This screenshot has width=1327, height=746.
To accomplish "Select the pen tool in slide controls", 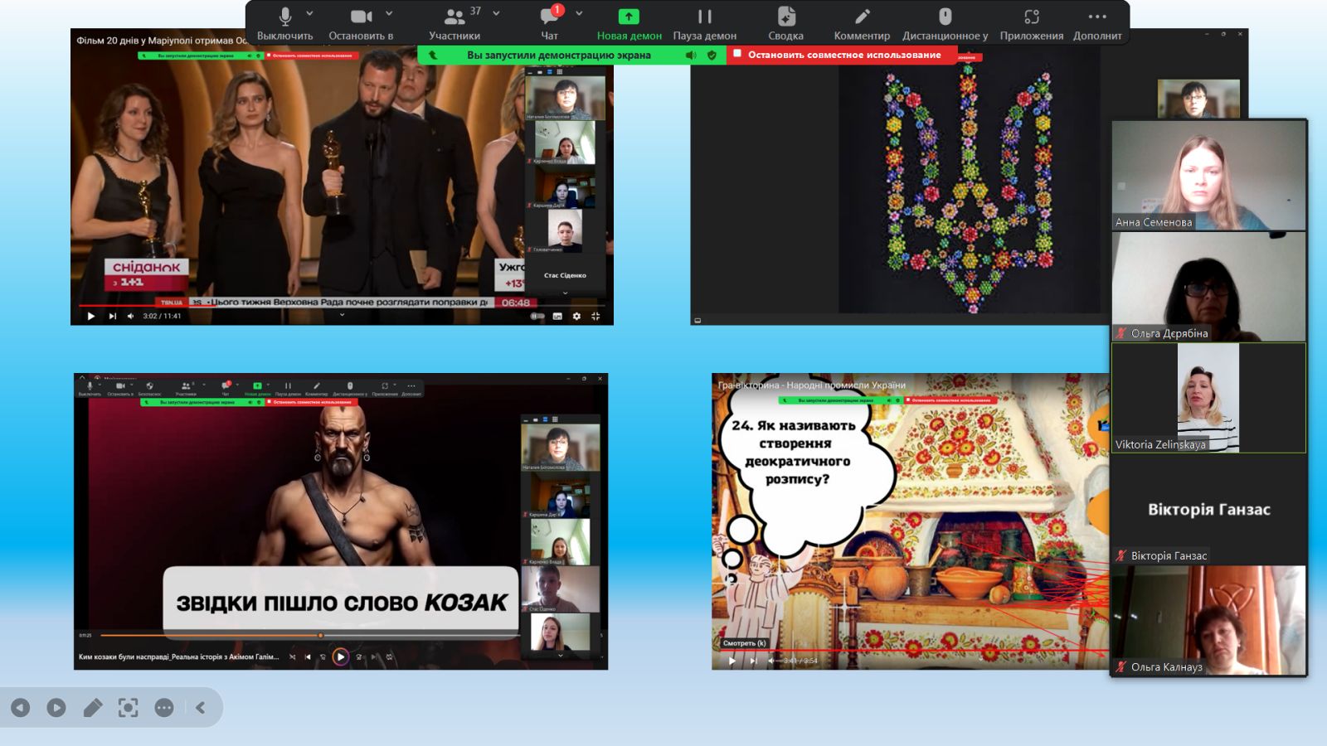I will point(93,708).
